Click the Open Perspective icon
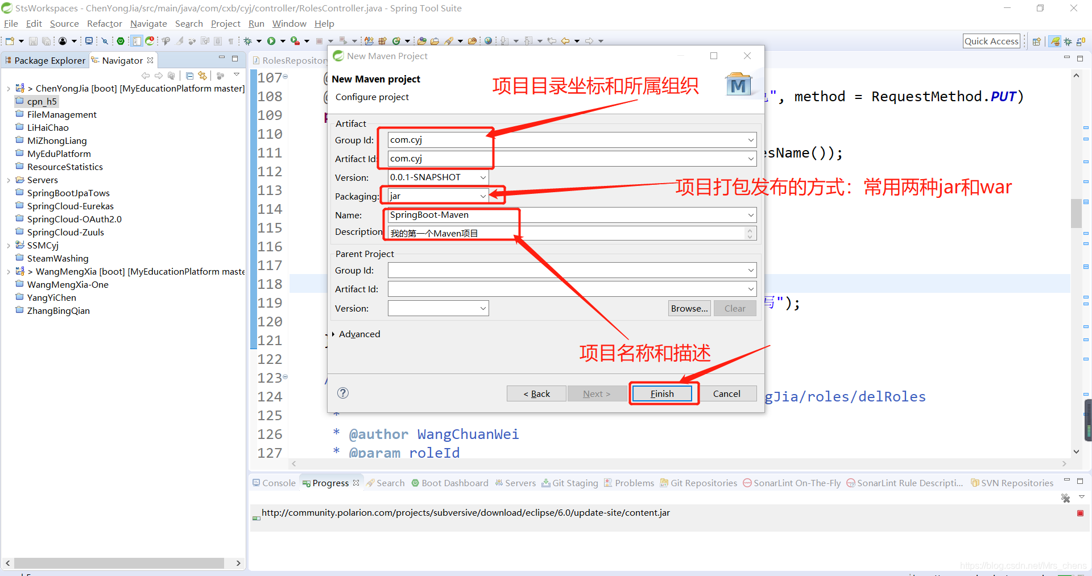The width and height of the screenshot is (1092, 576). (x=1036, y=42)
